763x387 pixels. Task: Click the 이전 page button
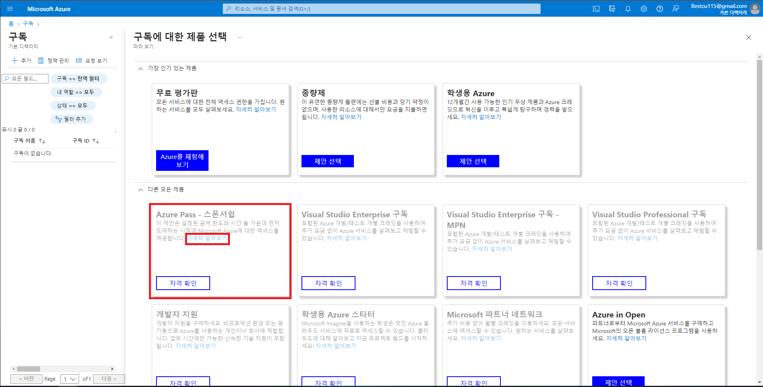click(26, 379)
